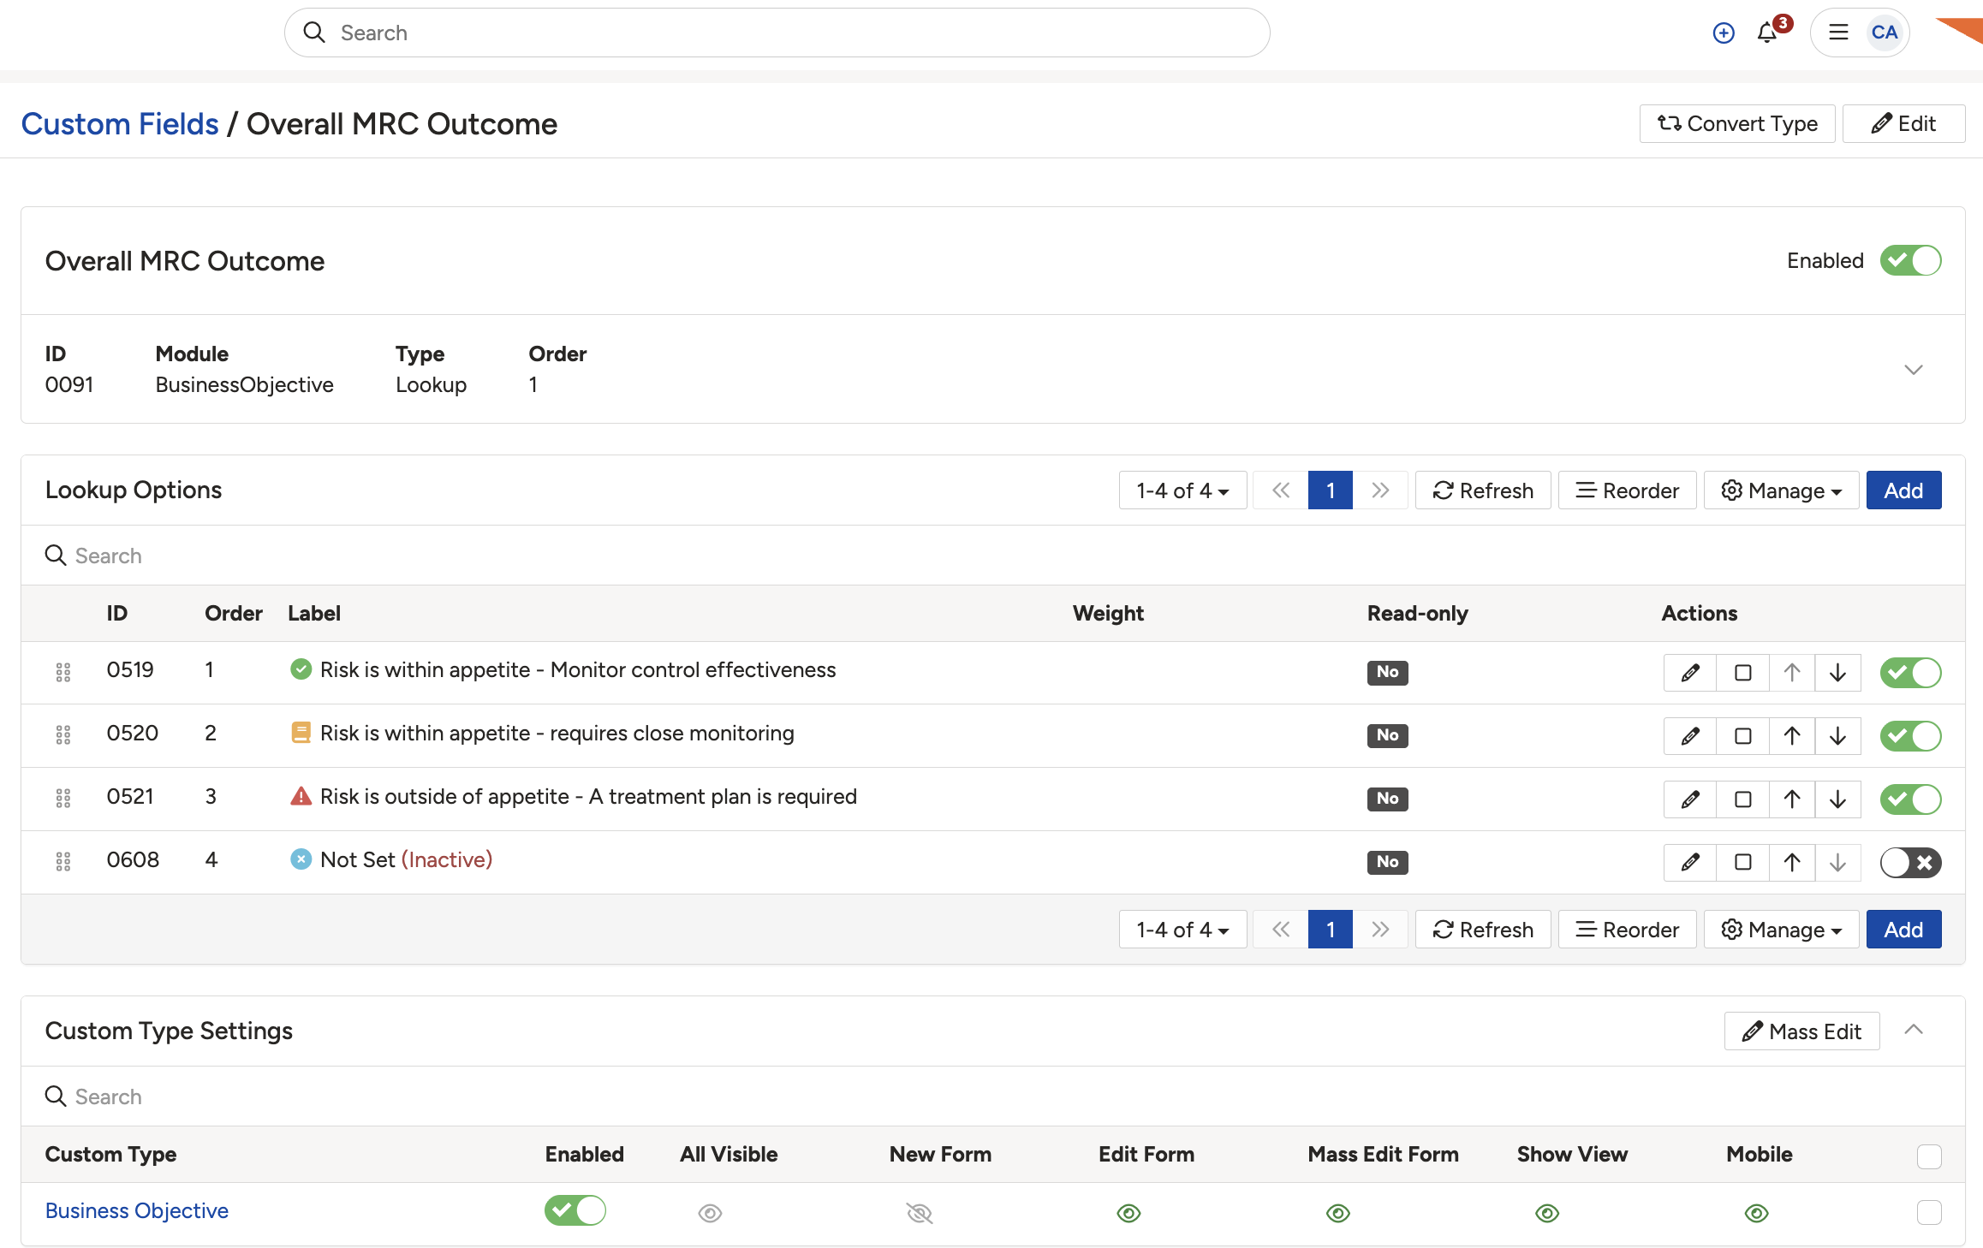Click the Edit button in page header
The width and height of the screenshot is (1983, 1248).
click(1903, 124)
